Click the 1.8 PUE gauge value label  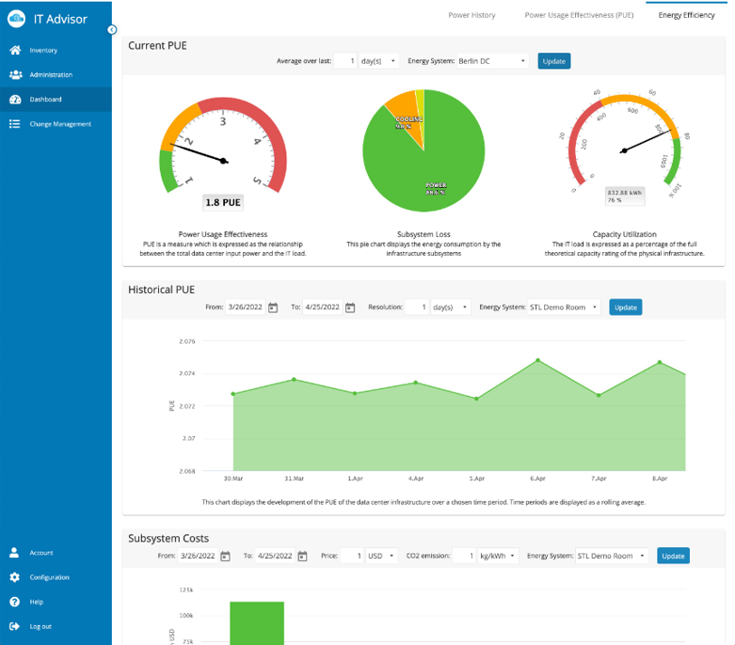[x=223, y=202]
